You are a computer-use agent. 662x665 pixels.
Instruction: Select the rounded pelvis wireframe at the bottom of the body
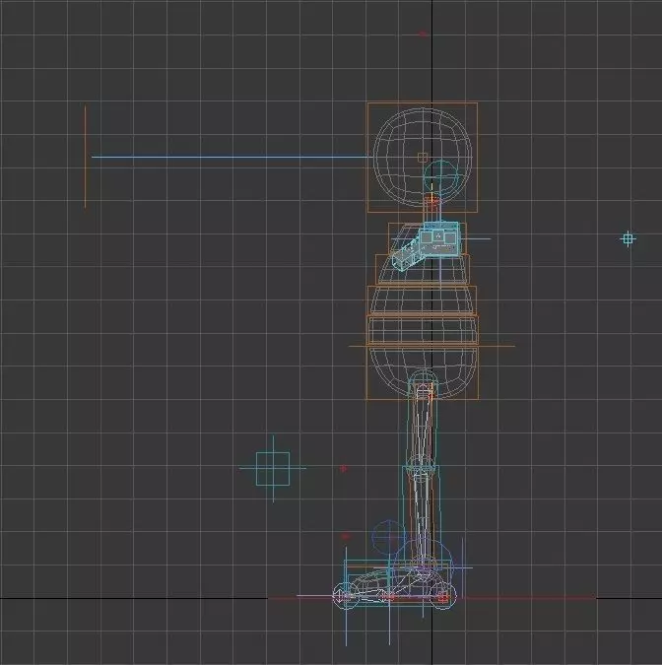(423, 373)
